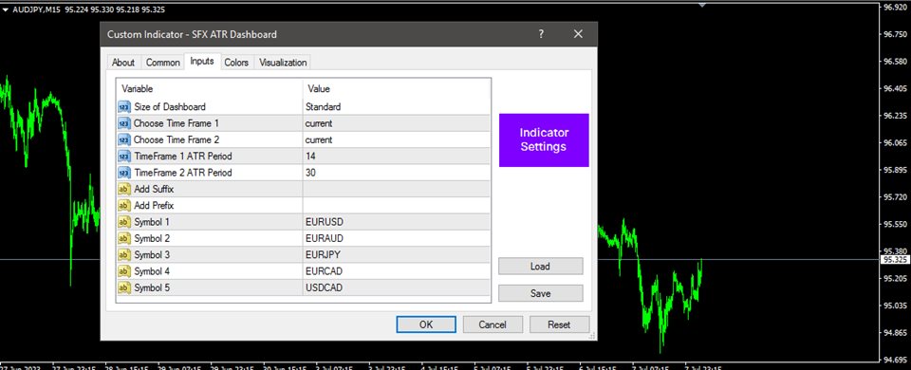Image resolution: width=911 pixels, height=370 pixels.
Task: Open the About tab
Action: click(x=123, y=63)
